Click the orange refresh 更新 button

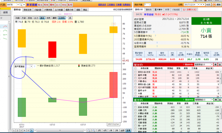click(x=217, y=5)
